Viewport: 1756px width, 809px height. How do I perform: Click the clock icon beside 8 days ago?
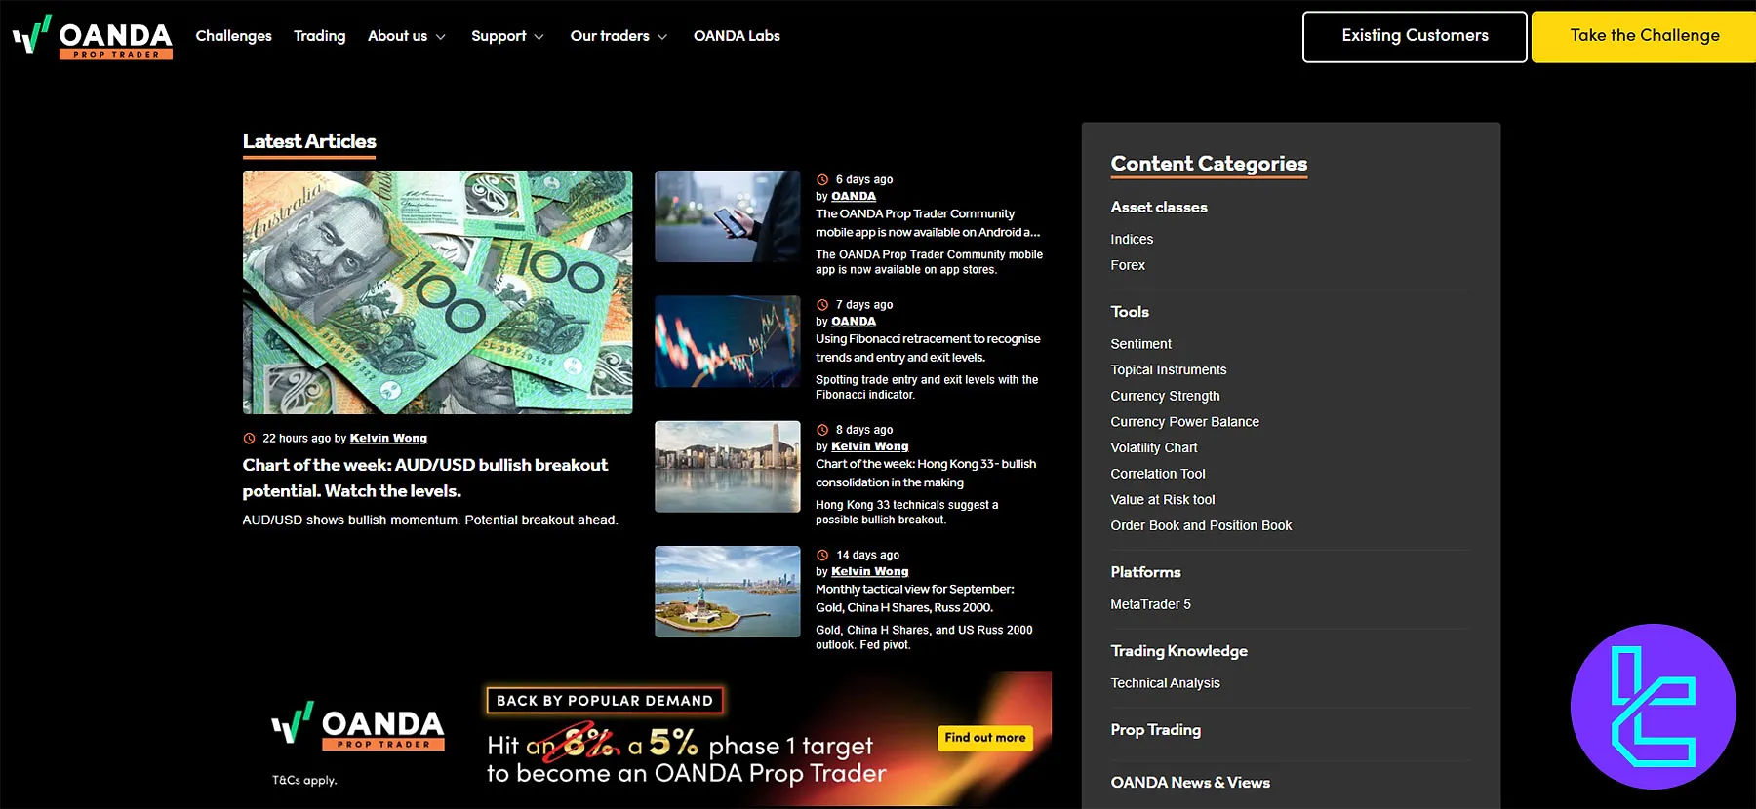coord(822,430)
